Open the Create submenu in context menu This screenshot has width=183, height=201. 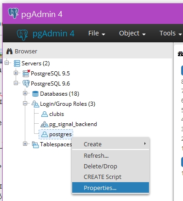[x=110, y=144]
